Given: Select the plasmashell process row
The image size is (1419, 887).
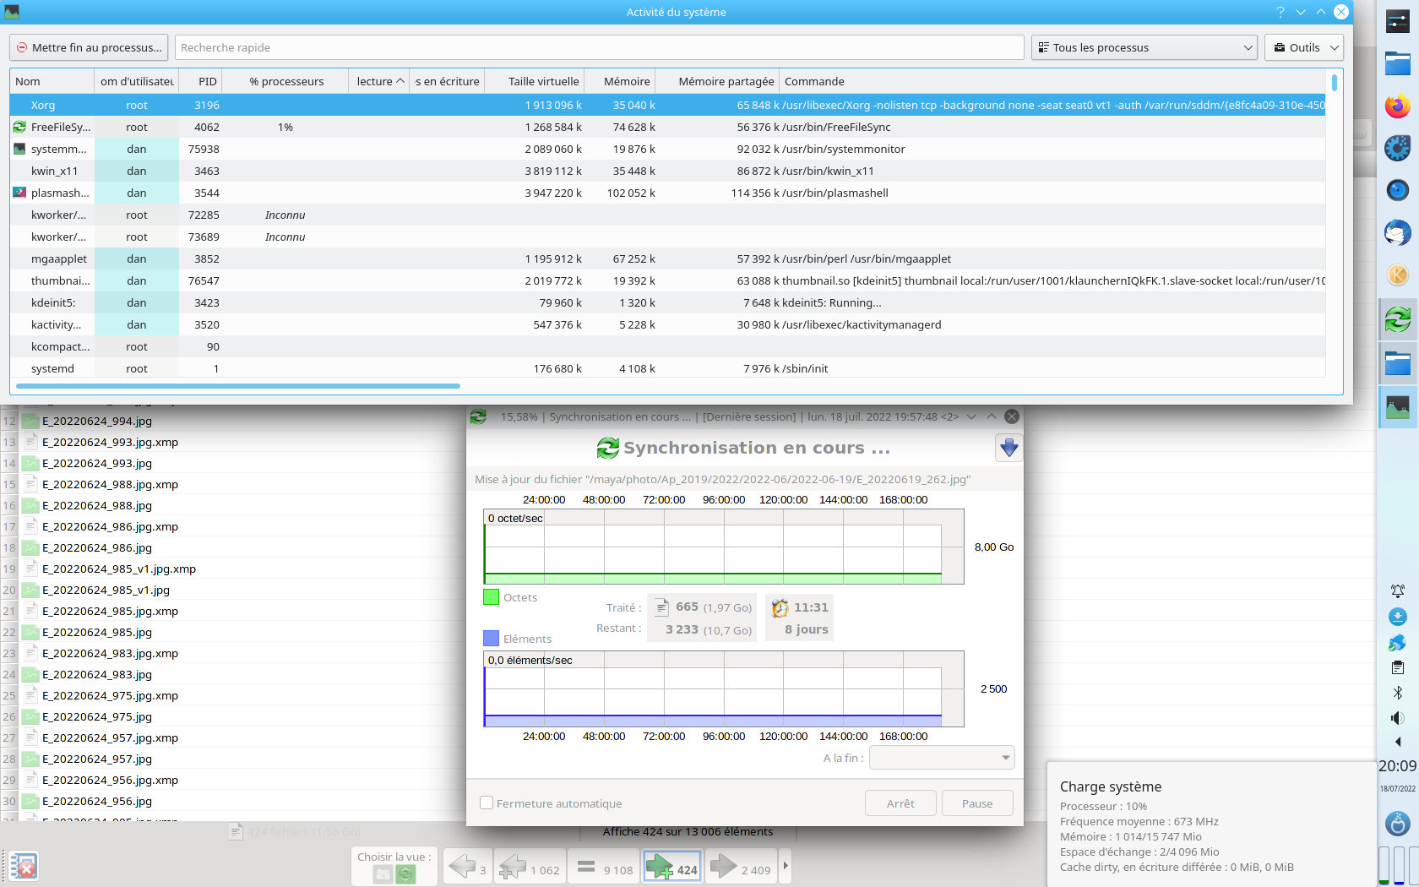Looking at the screenshot, I should click(667, 193).
